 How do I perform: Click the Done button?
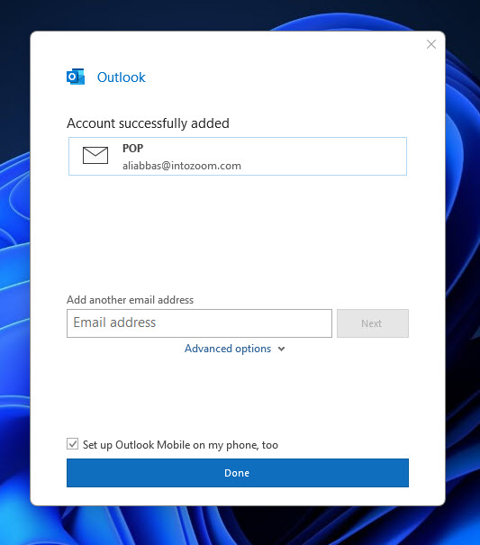pos(238,473)
